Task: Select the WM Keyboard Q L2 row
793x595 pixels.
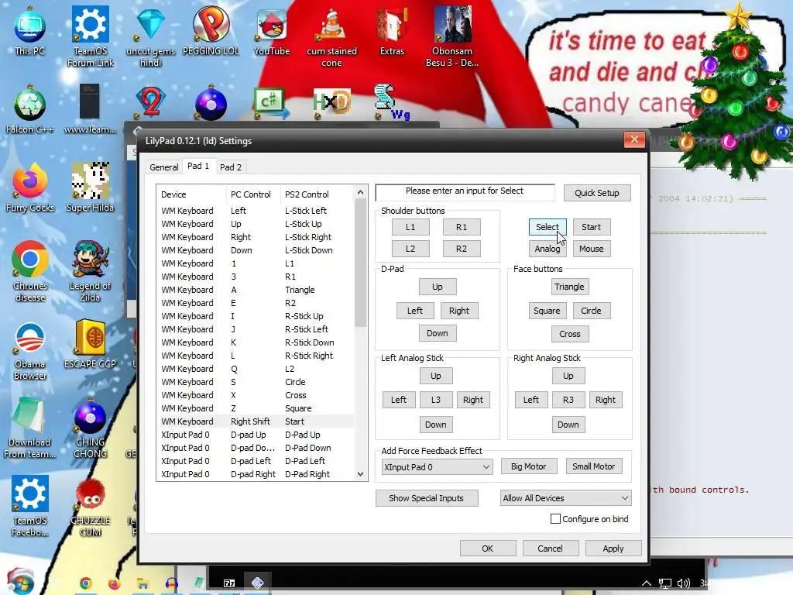Action: tap(256, 369)
